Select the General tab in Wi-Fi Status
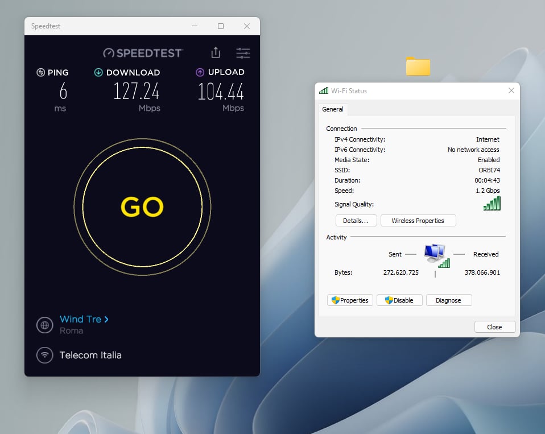This screenshot has width=545, height=434. (333, 109)
